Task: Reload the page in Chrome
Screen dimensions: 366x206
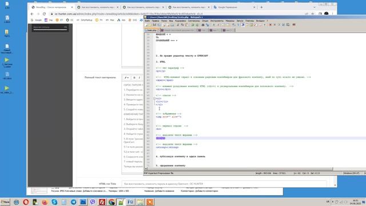Action: point(44,14)
